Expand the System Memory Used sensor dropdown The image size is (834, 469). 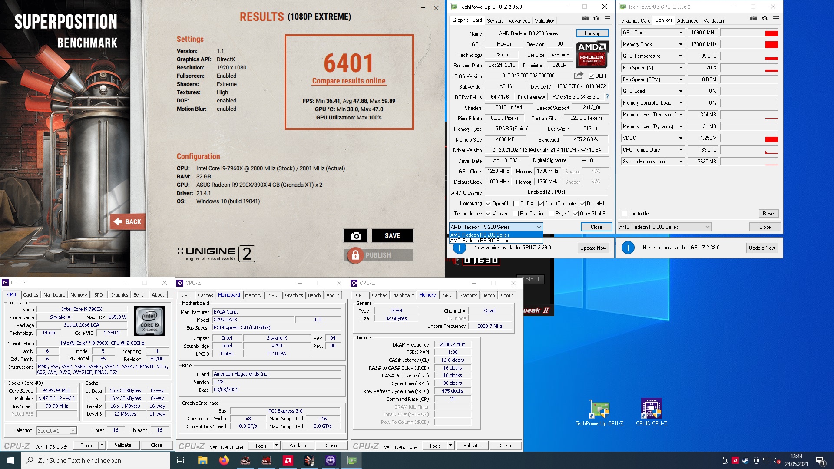tap(681, 162)
